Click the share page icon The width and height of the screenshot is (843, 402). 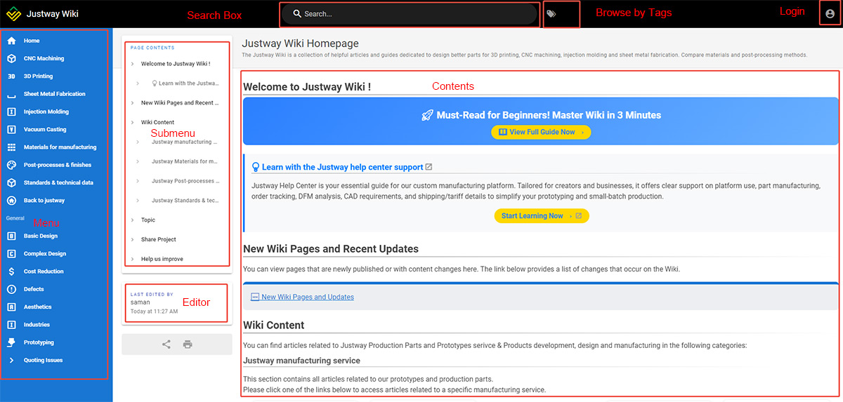click(x=166, y=344)
